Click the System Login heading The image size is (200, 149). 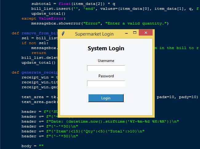106,48
